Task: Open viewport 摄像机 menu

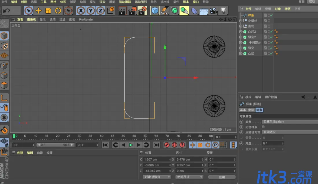Action: click(x=32, y=19)
